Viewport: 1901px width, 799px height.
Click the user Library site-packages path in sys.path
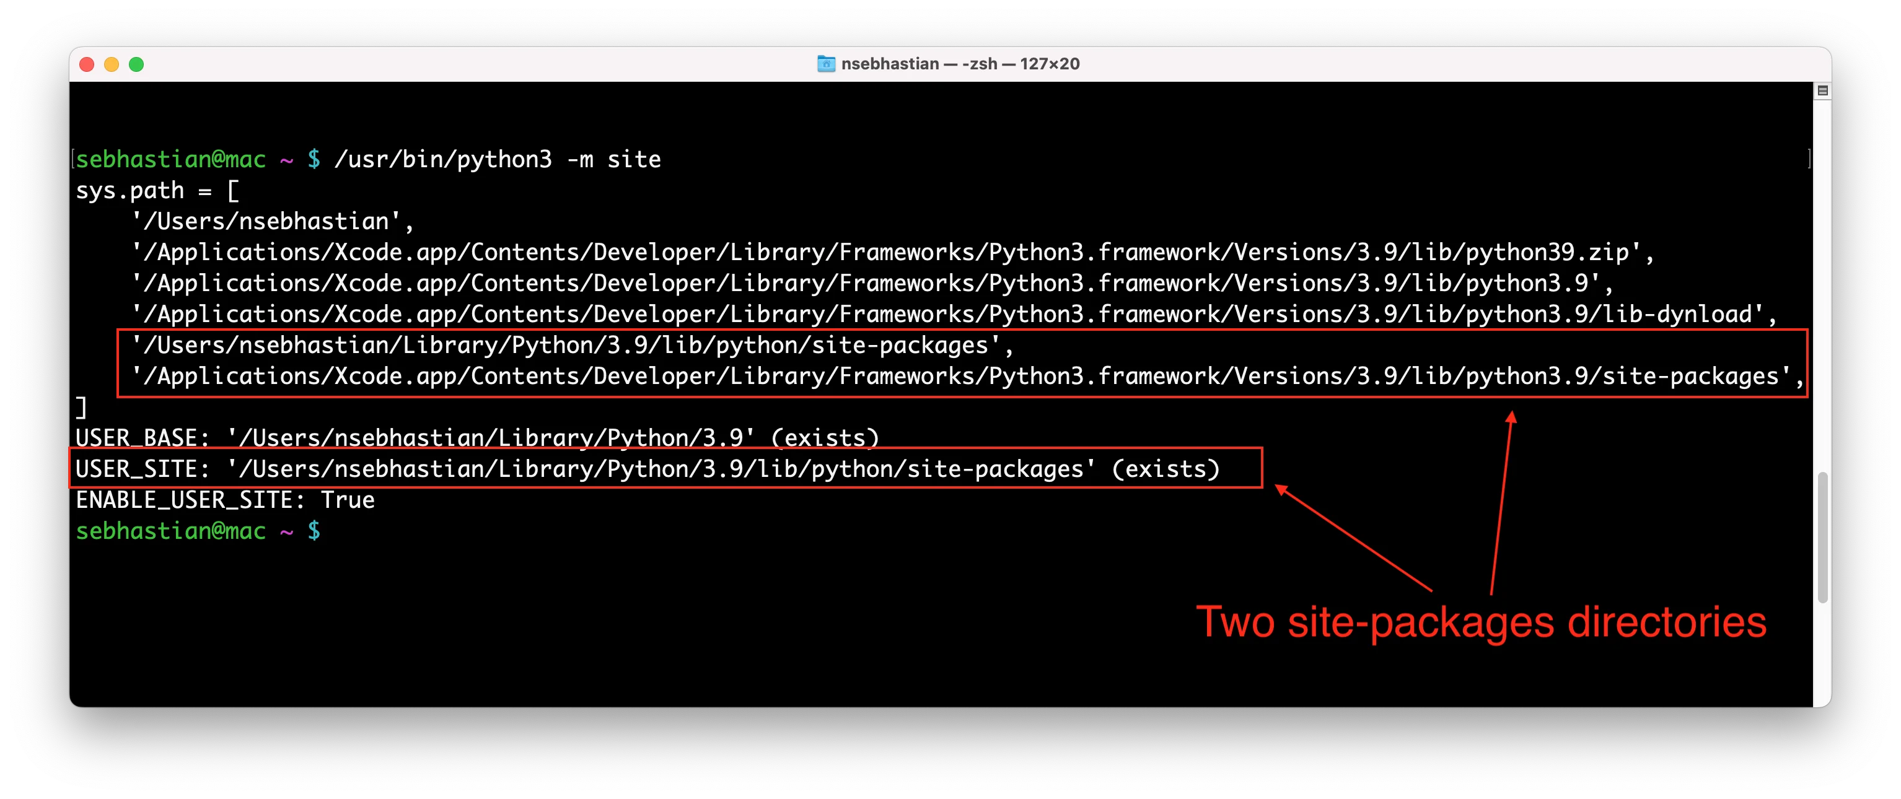tap(572, 345)
